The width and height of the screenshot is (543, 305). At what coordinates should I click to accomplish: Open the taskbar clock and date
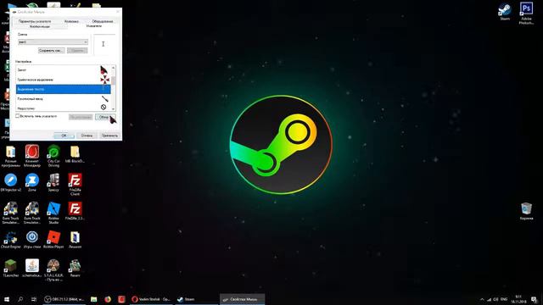pos(518,299)
